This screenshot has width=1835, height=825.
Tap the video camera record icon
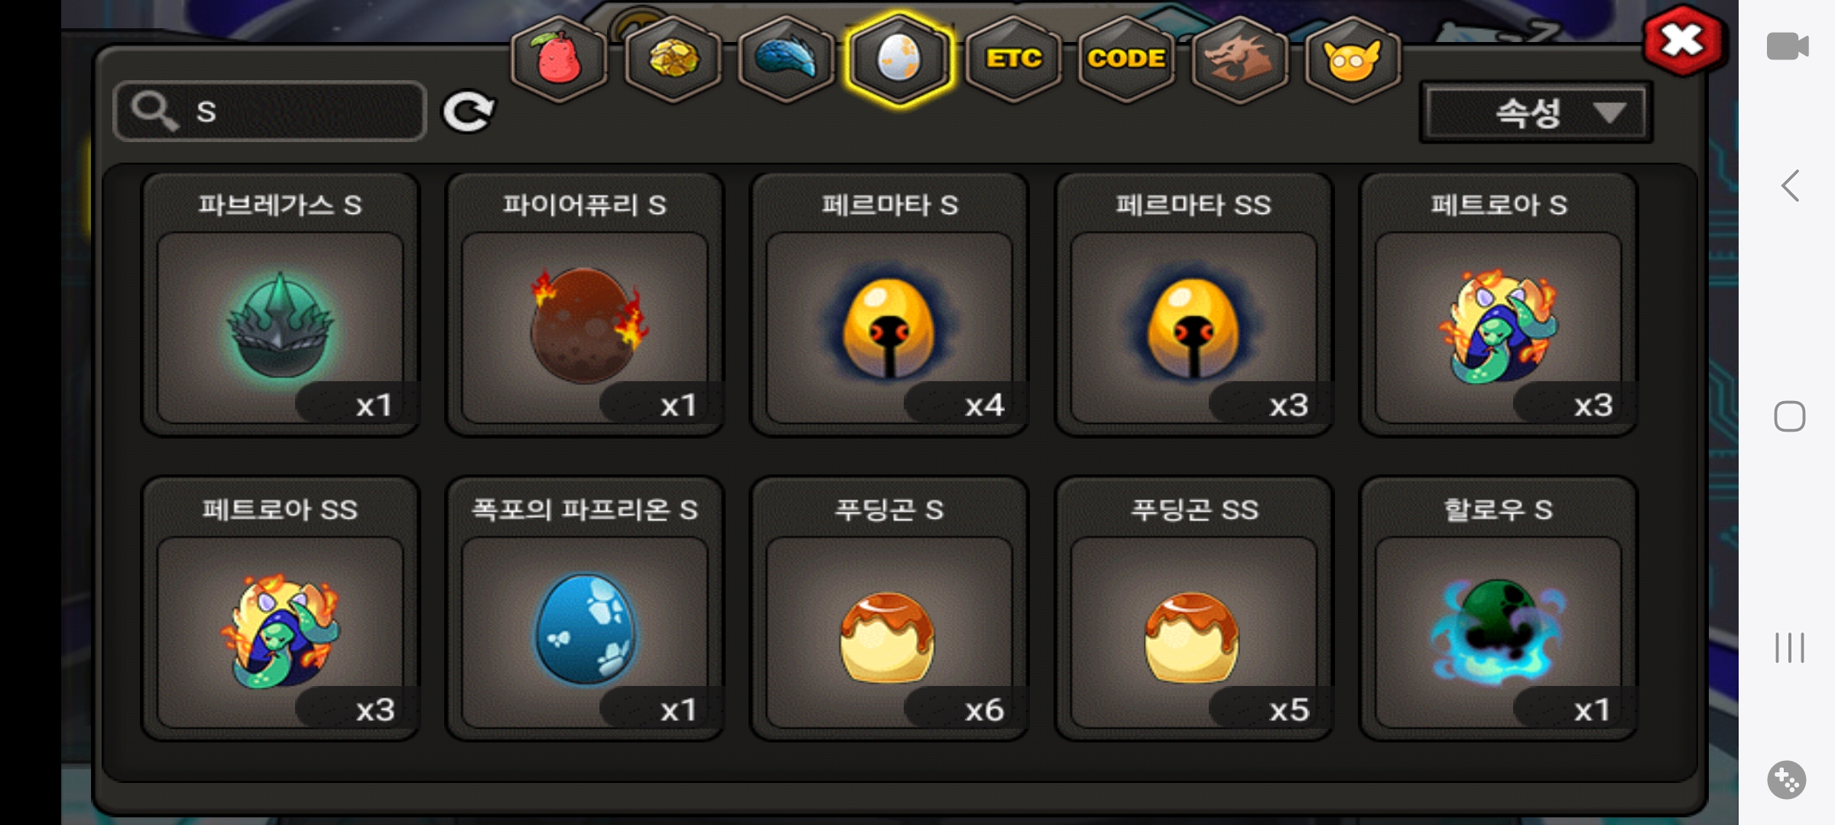(1788, 46)
